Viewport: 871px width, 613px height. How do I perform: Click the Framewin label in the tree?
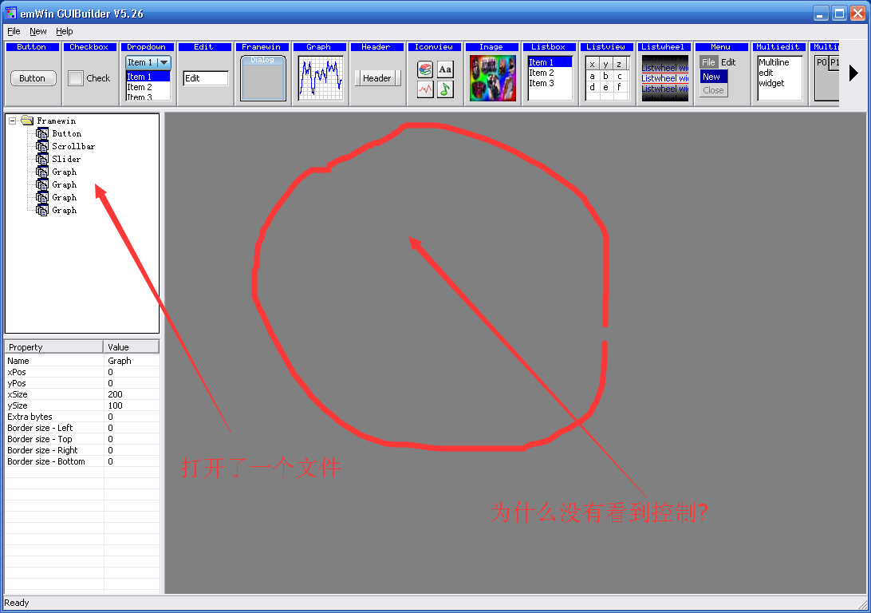[x=56, y=121]
